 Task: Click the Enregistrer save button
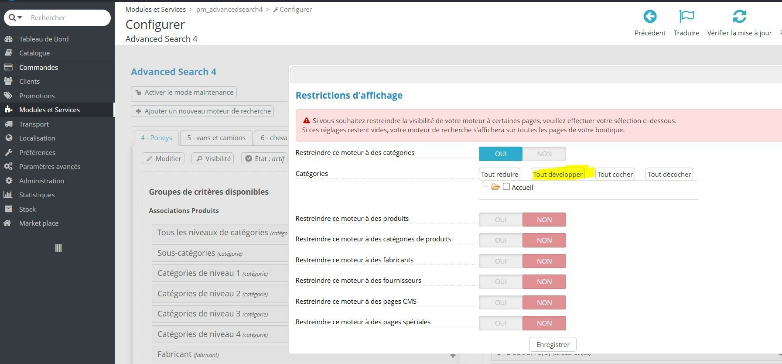coord(553,344)
